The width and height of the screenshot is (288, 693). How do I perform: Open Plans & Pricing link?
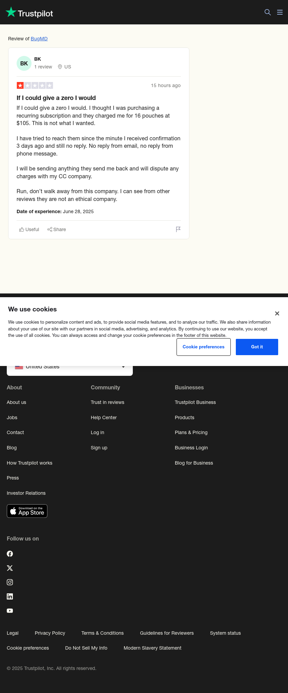click(x=191, y=432)
